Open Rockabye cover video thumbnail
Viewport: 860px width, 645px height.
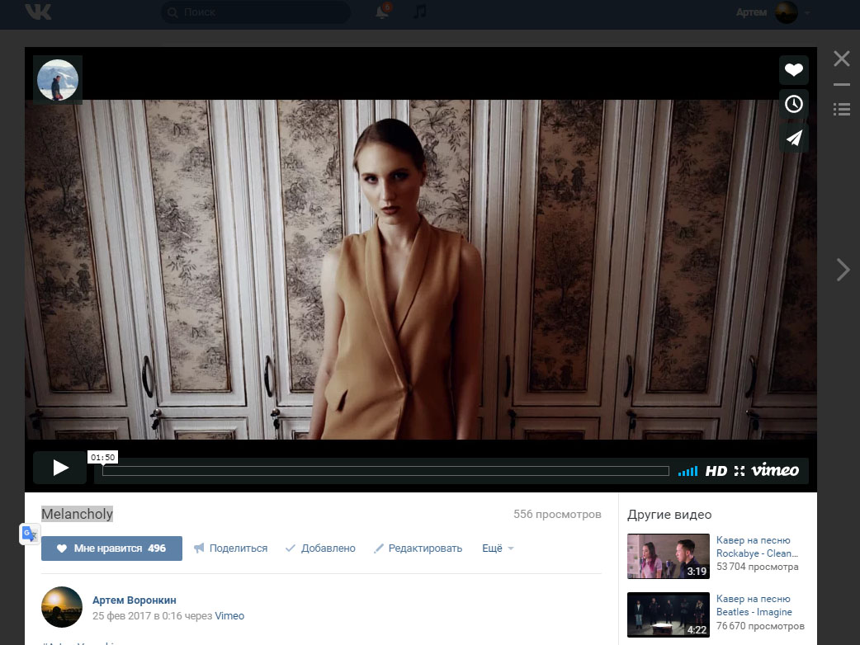tap(668, 556)
